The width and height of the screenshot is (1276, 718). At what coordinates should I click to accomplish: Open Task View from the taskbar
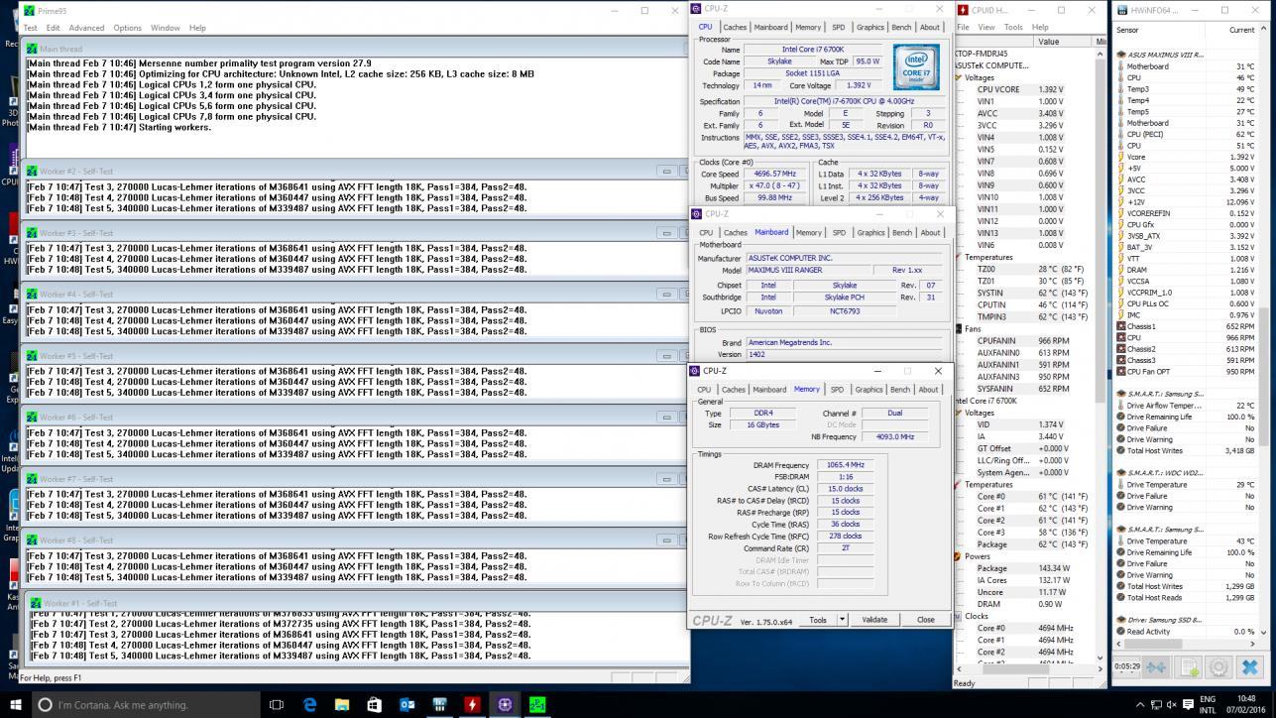coord(277,705)
